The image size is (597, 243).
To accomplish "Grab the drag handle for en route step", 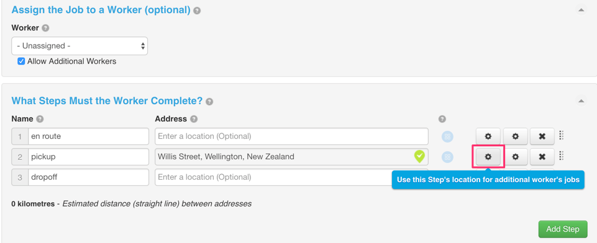I will [561, 136].
